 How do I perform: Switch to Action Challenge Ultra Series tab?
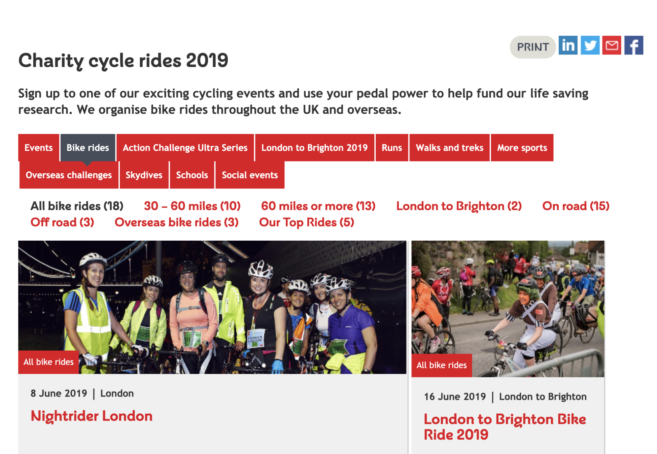click(x=185, y=148)
